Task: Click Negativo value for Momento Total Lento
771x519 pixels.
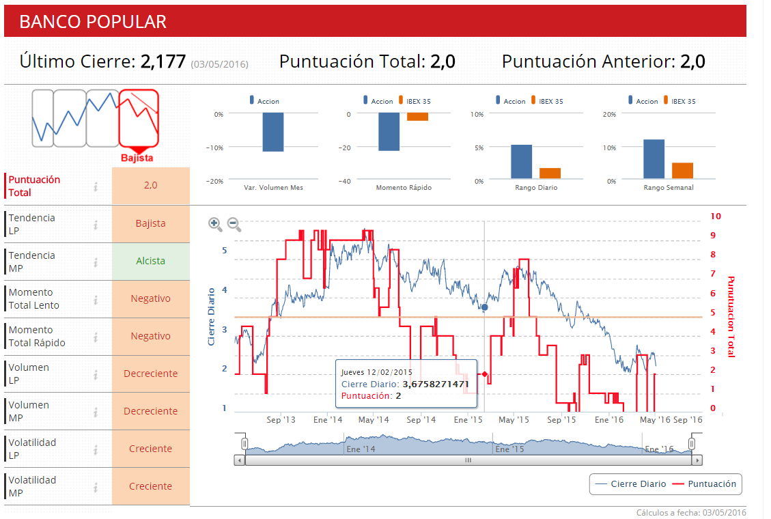Action: pos(150,298)
